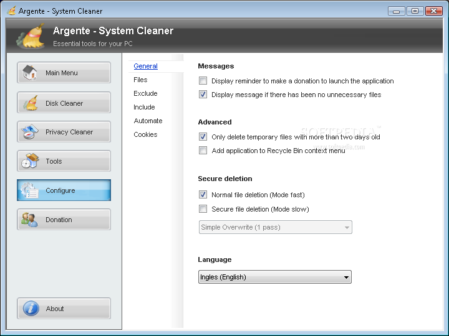Click the 'Secure deletion' section heading
Image resolution: width=449 pixels, height=336 pixels.
[225, 179]
